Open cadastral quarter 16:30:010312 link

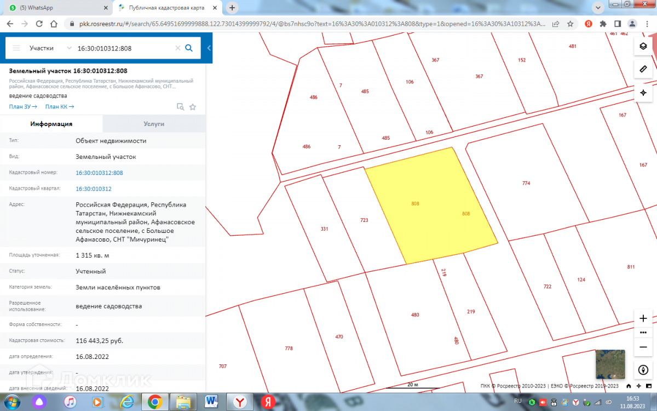(94, 189)
